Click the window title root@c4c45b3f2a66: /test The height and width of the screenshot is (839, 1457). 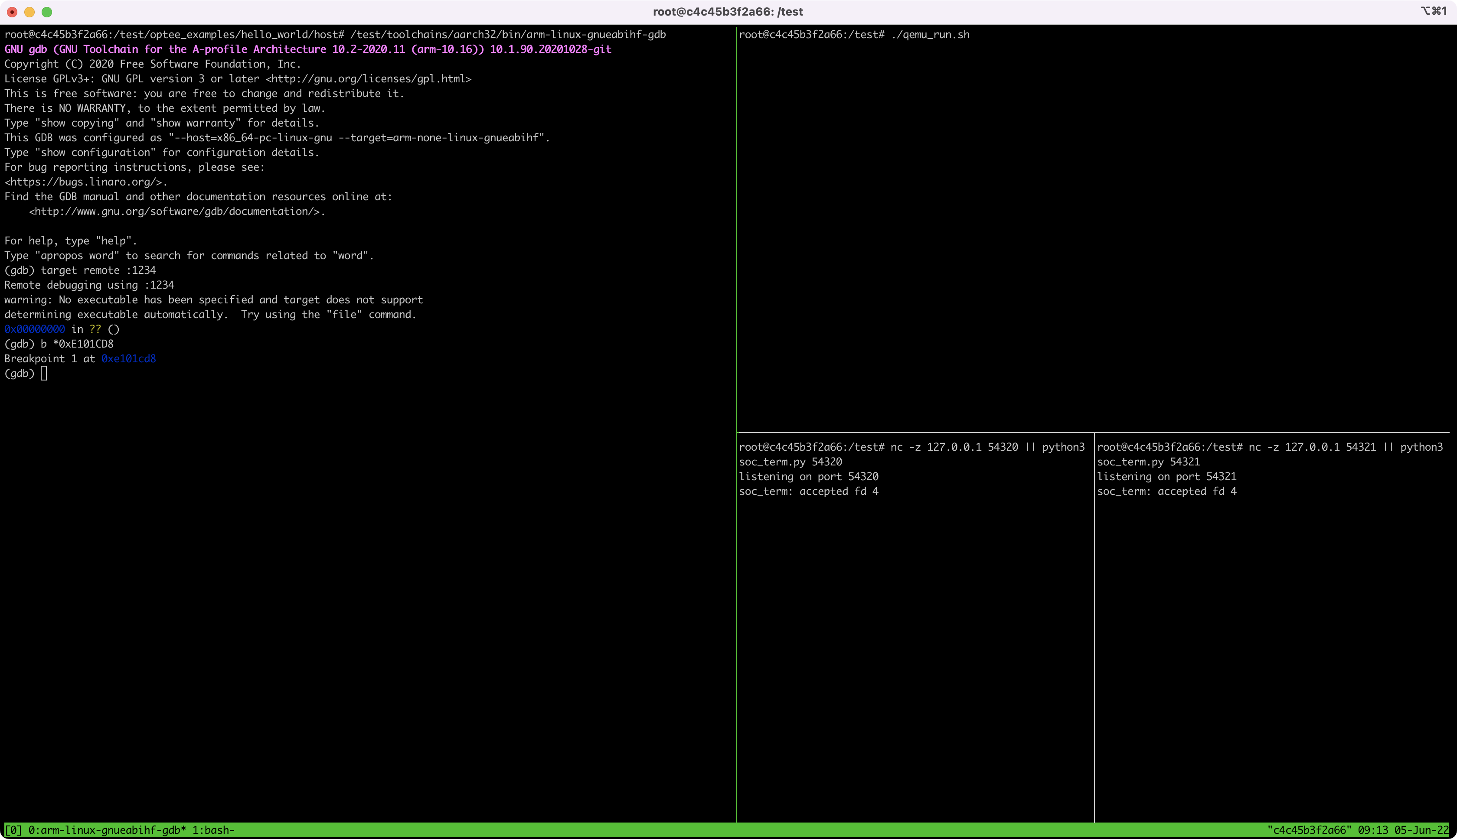pos(728,12)
